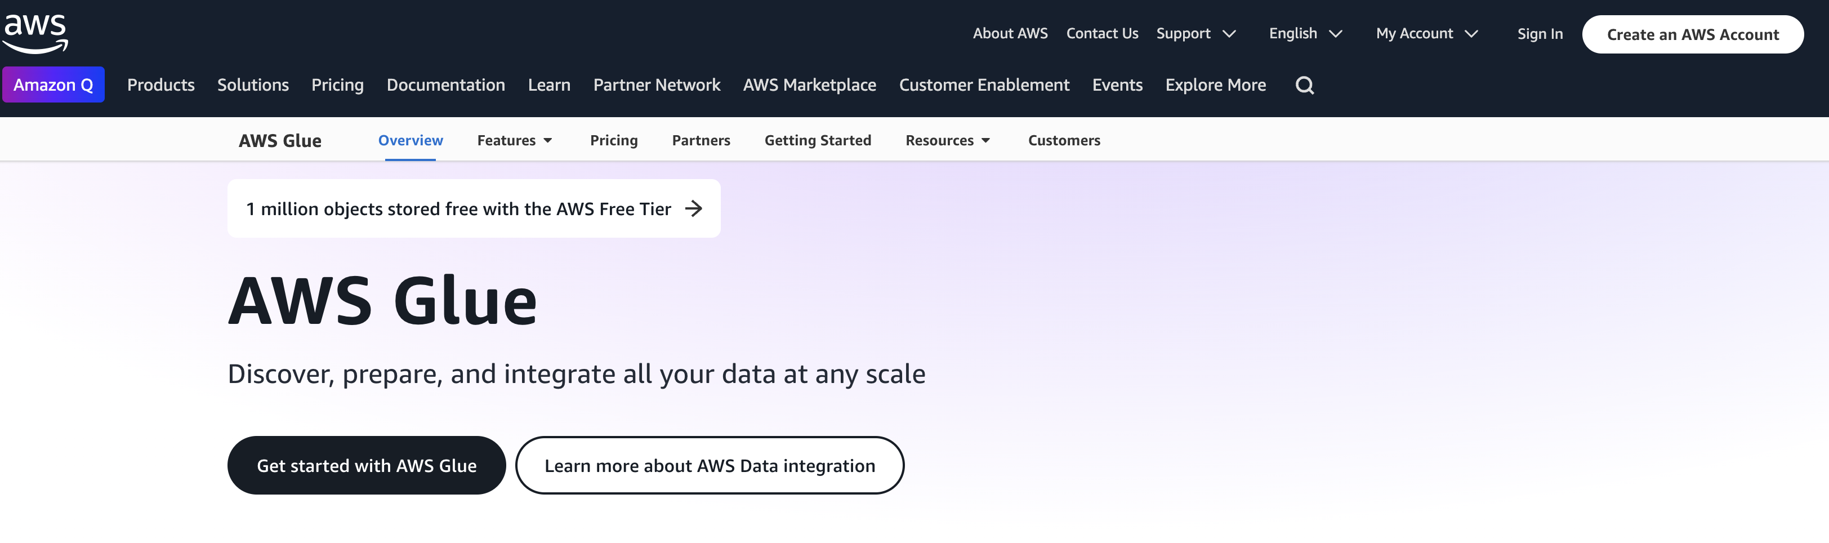Expand the Resources submenu arrow

point(985,141)
